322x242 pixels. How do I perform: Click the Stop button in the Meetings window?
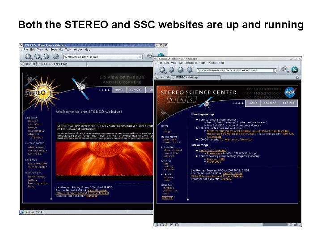[190, 70]
